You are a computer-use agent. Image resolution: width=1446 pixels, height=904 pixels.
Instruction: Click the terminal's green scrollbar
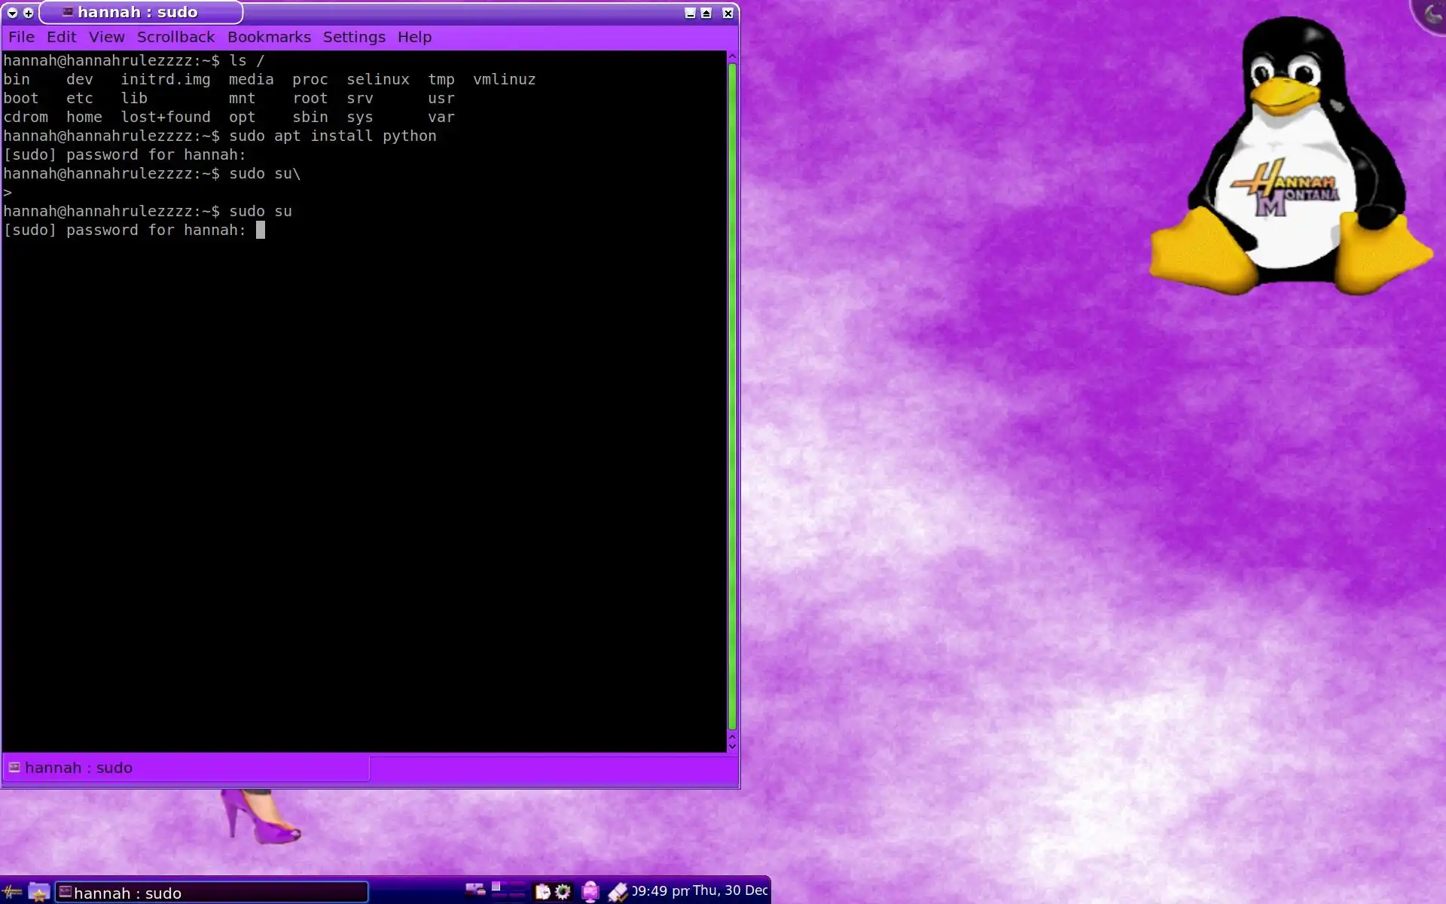[732, 395]
